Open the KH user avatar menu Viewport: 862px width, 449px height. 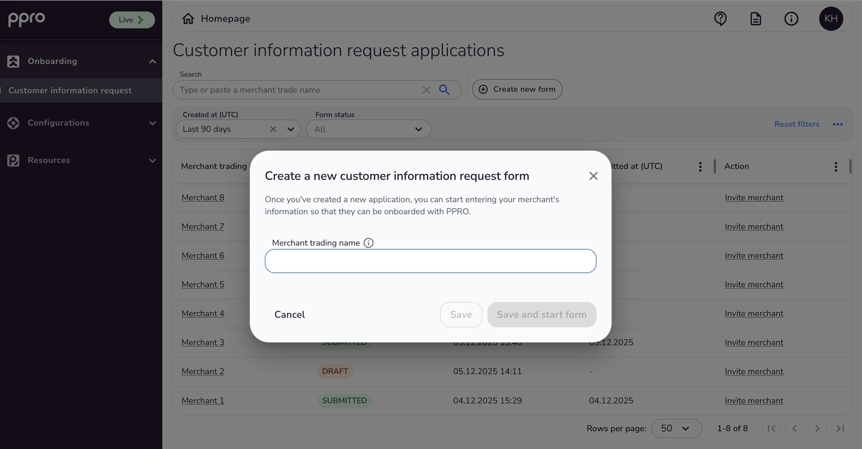(x=831, y=19)
